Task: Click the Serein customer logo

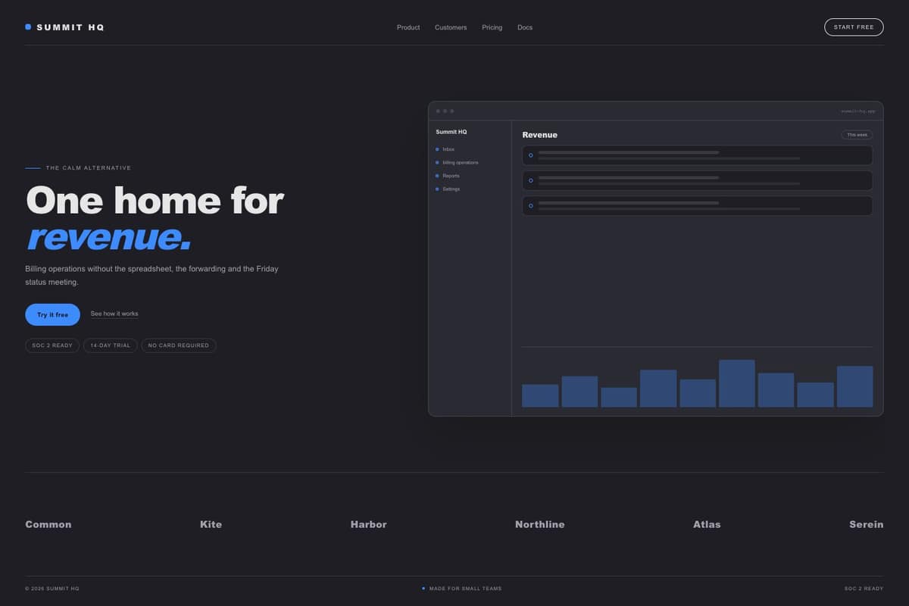Action: [867, 524]
